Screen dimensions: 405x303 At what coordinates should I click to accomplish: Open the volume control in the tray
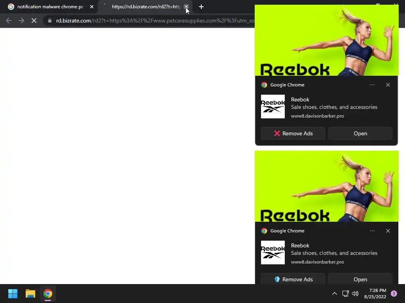[355, 294]
